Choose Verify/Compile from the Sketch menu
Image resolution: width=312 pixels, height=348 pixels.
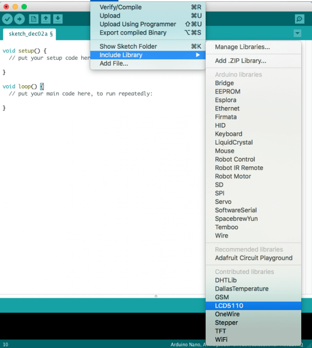coord(148,7)
